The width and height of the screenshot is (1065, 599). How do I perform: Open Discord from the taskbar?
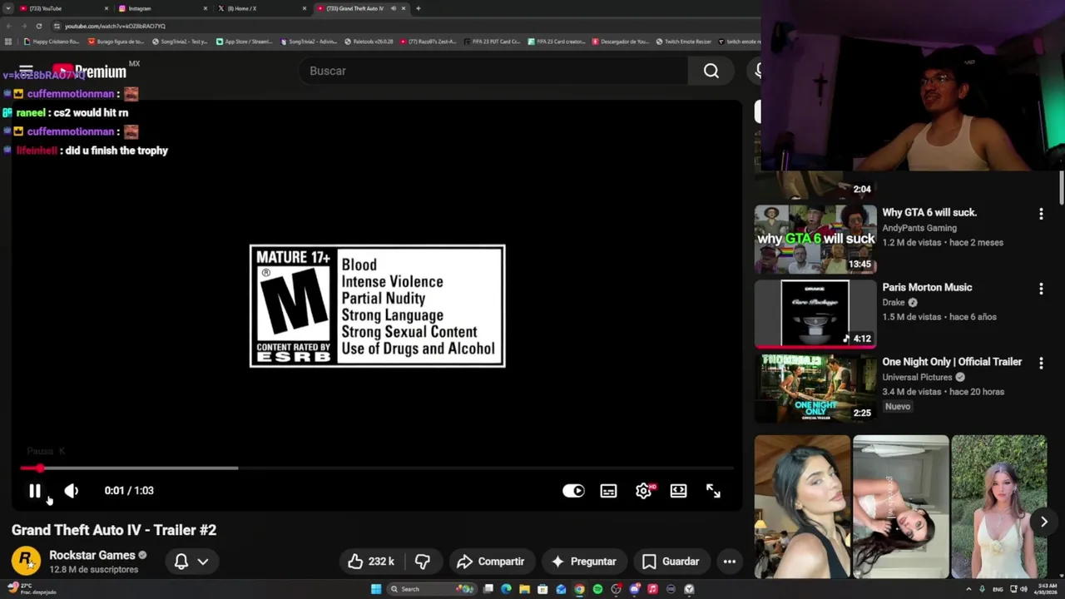[634, 589]
